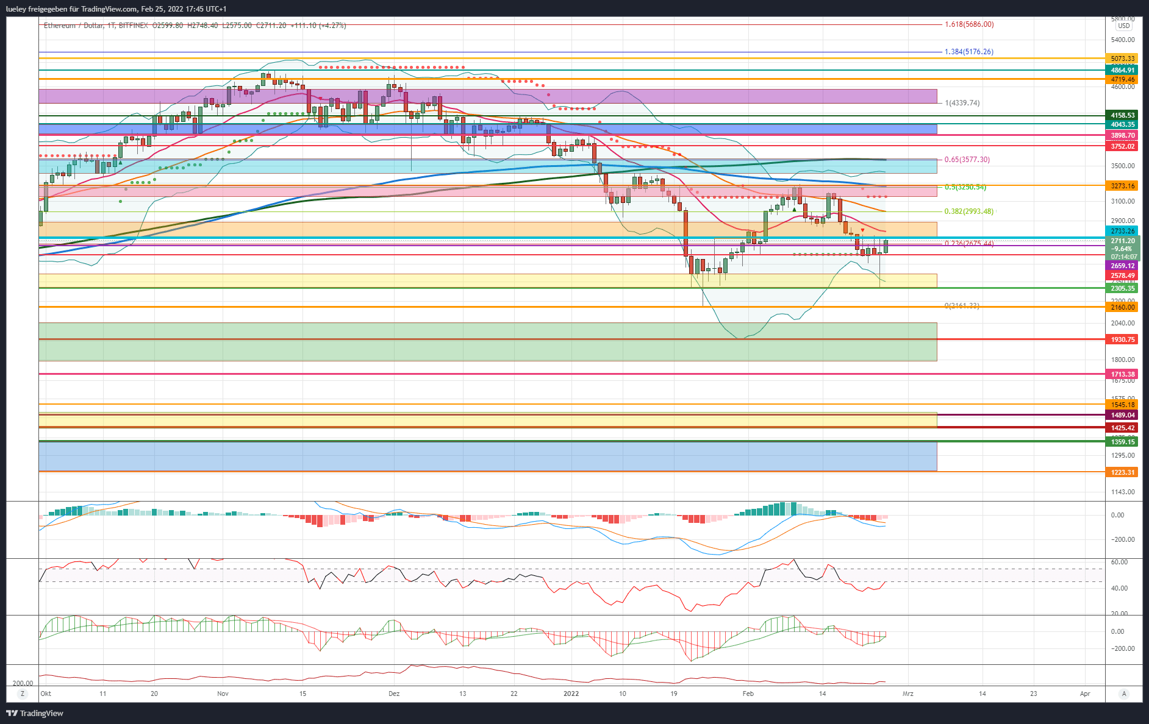
Task: Click the '2022' year on time axis
Action: [x=571, y=694]
